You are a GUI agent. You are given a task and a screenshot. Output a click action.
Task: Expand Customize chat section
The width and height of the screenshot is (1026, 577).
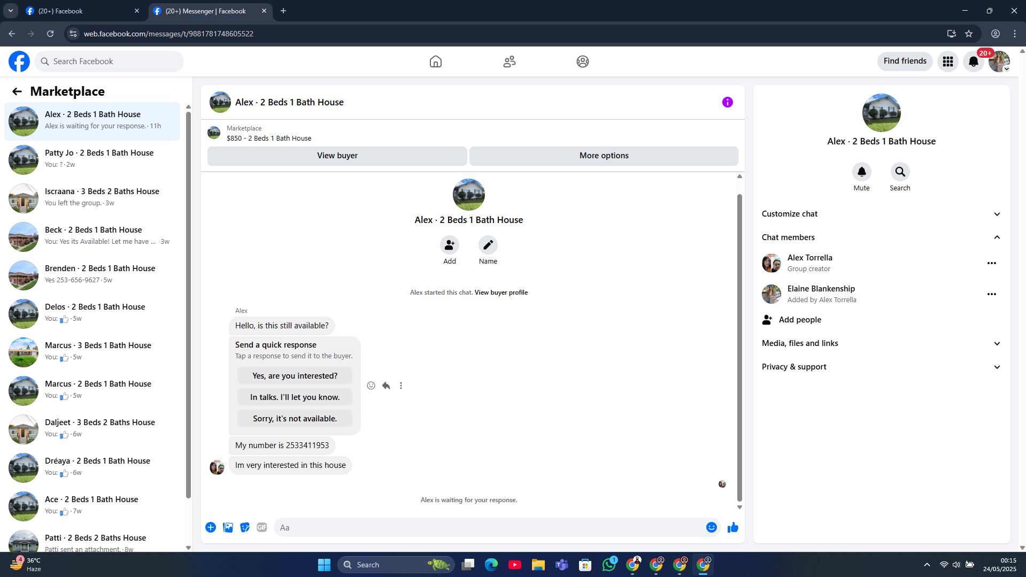(881, 214)
